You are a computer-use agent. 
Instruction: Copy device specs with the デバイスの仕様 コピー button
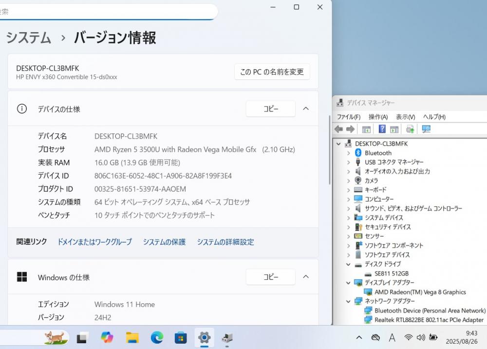pyautogui.click(x=270, y=109)
